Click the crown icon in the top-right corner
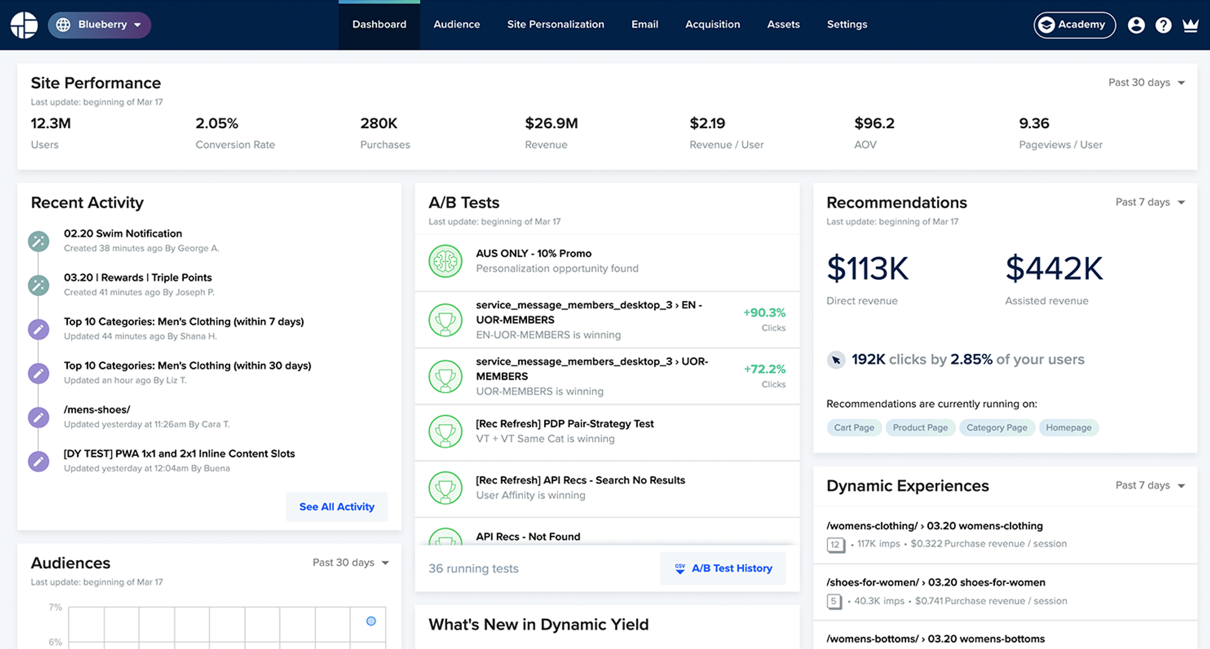The height and width of the screenshot is (649, 1210). [1191, 25]
